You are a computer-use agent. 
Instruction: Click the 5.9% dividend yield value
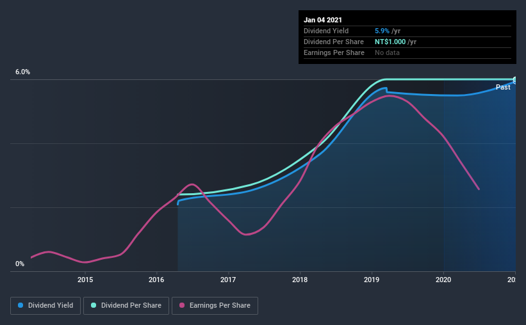pos(382,31)
